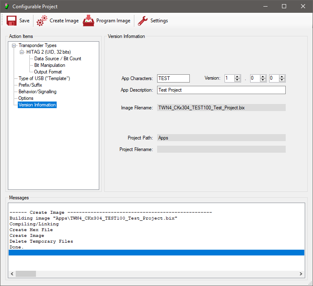The height and width of the screenshot is (286, 313).
Task: Click the highlighted blue message row
Action: point(156,253)
